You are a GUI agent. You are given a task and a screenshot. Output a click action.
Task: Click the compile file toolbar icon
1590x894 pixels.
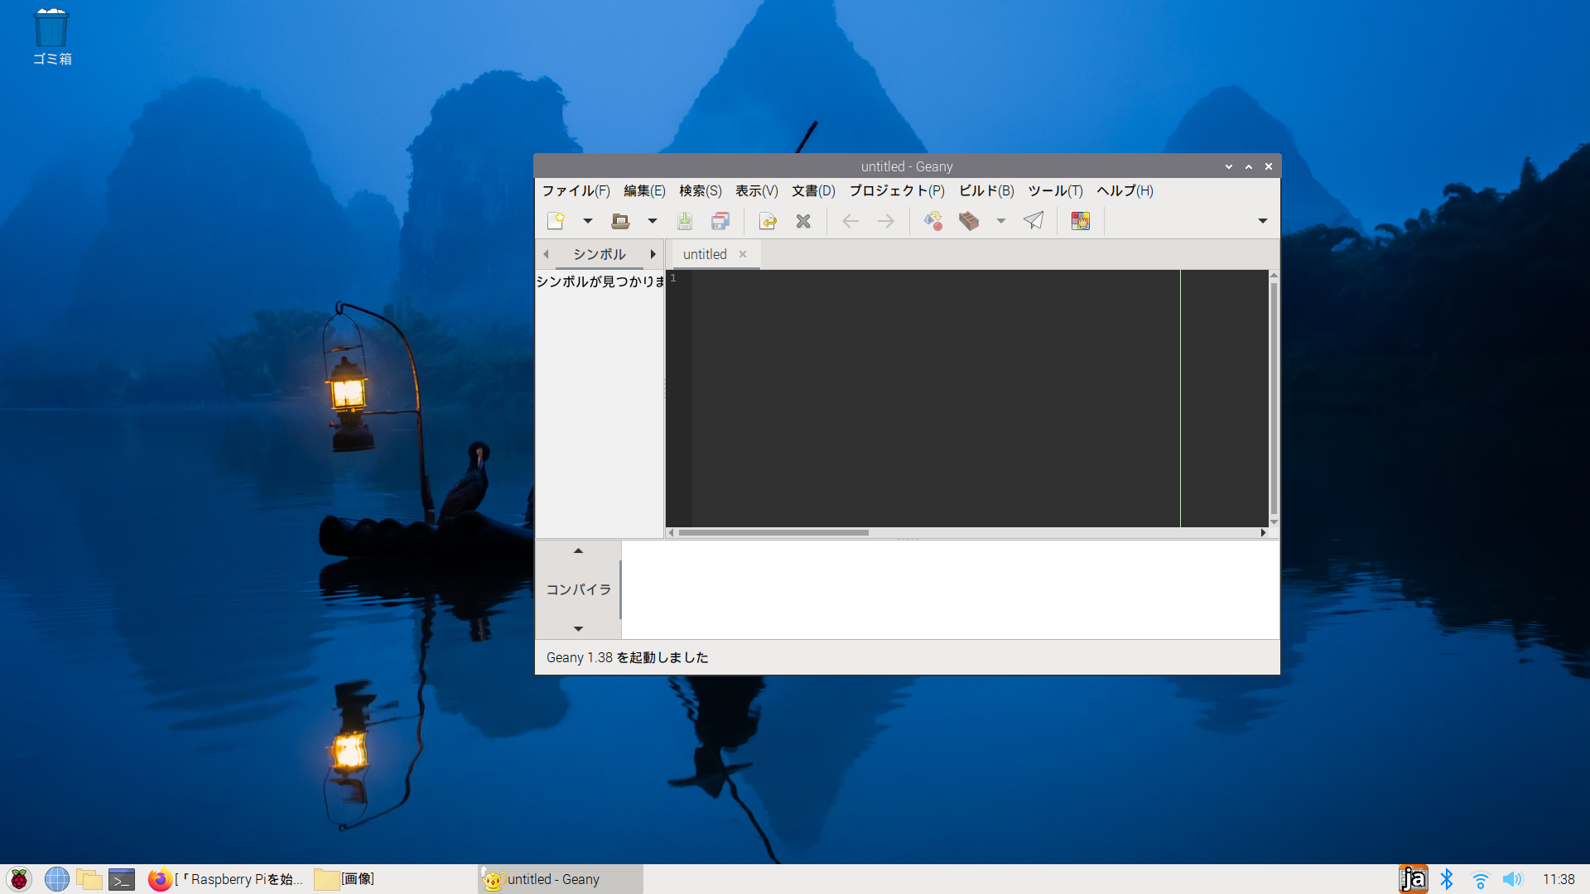pos(933,221)
